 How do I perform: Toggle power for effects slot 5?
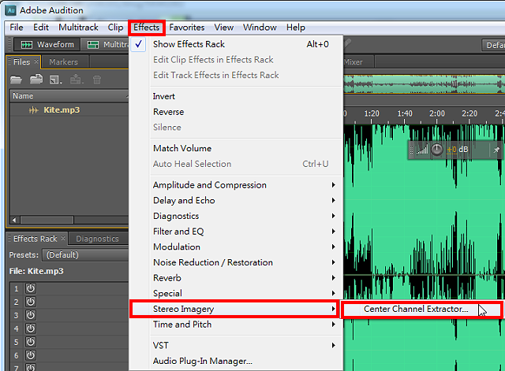click(31, 342)
